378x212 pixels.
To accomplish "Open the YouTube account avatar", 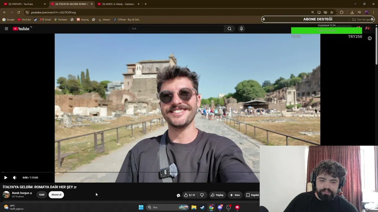I will (368, 29).
